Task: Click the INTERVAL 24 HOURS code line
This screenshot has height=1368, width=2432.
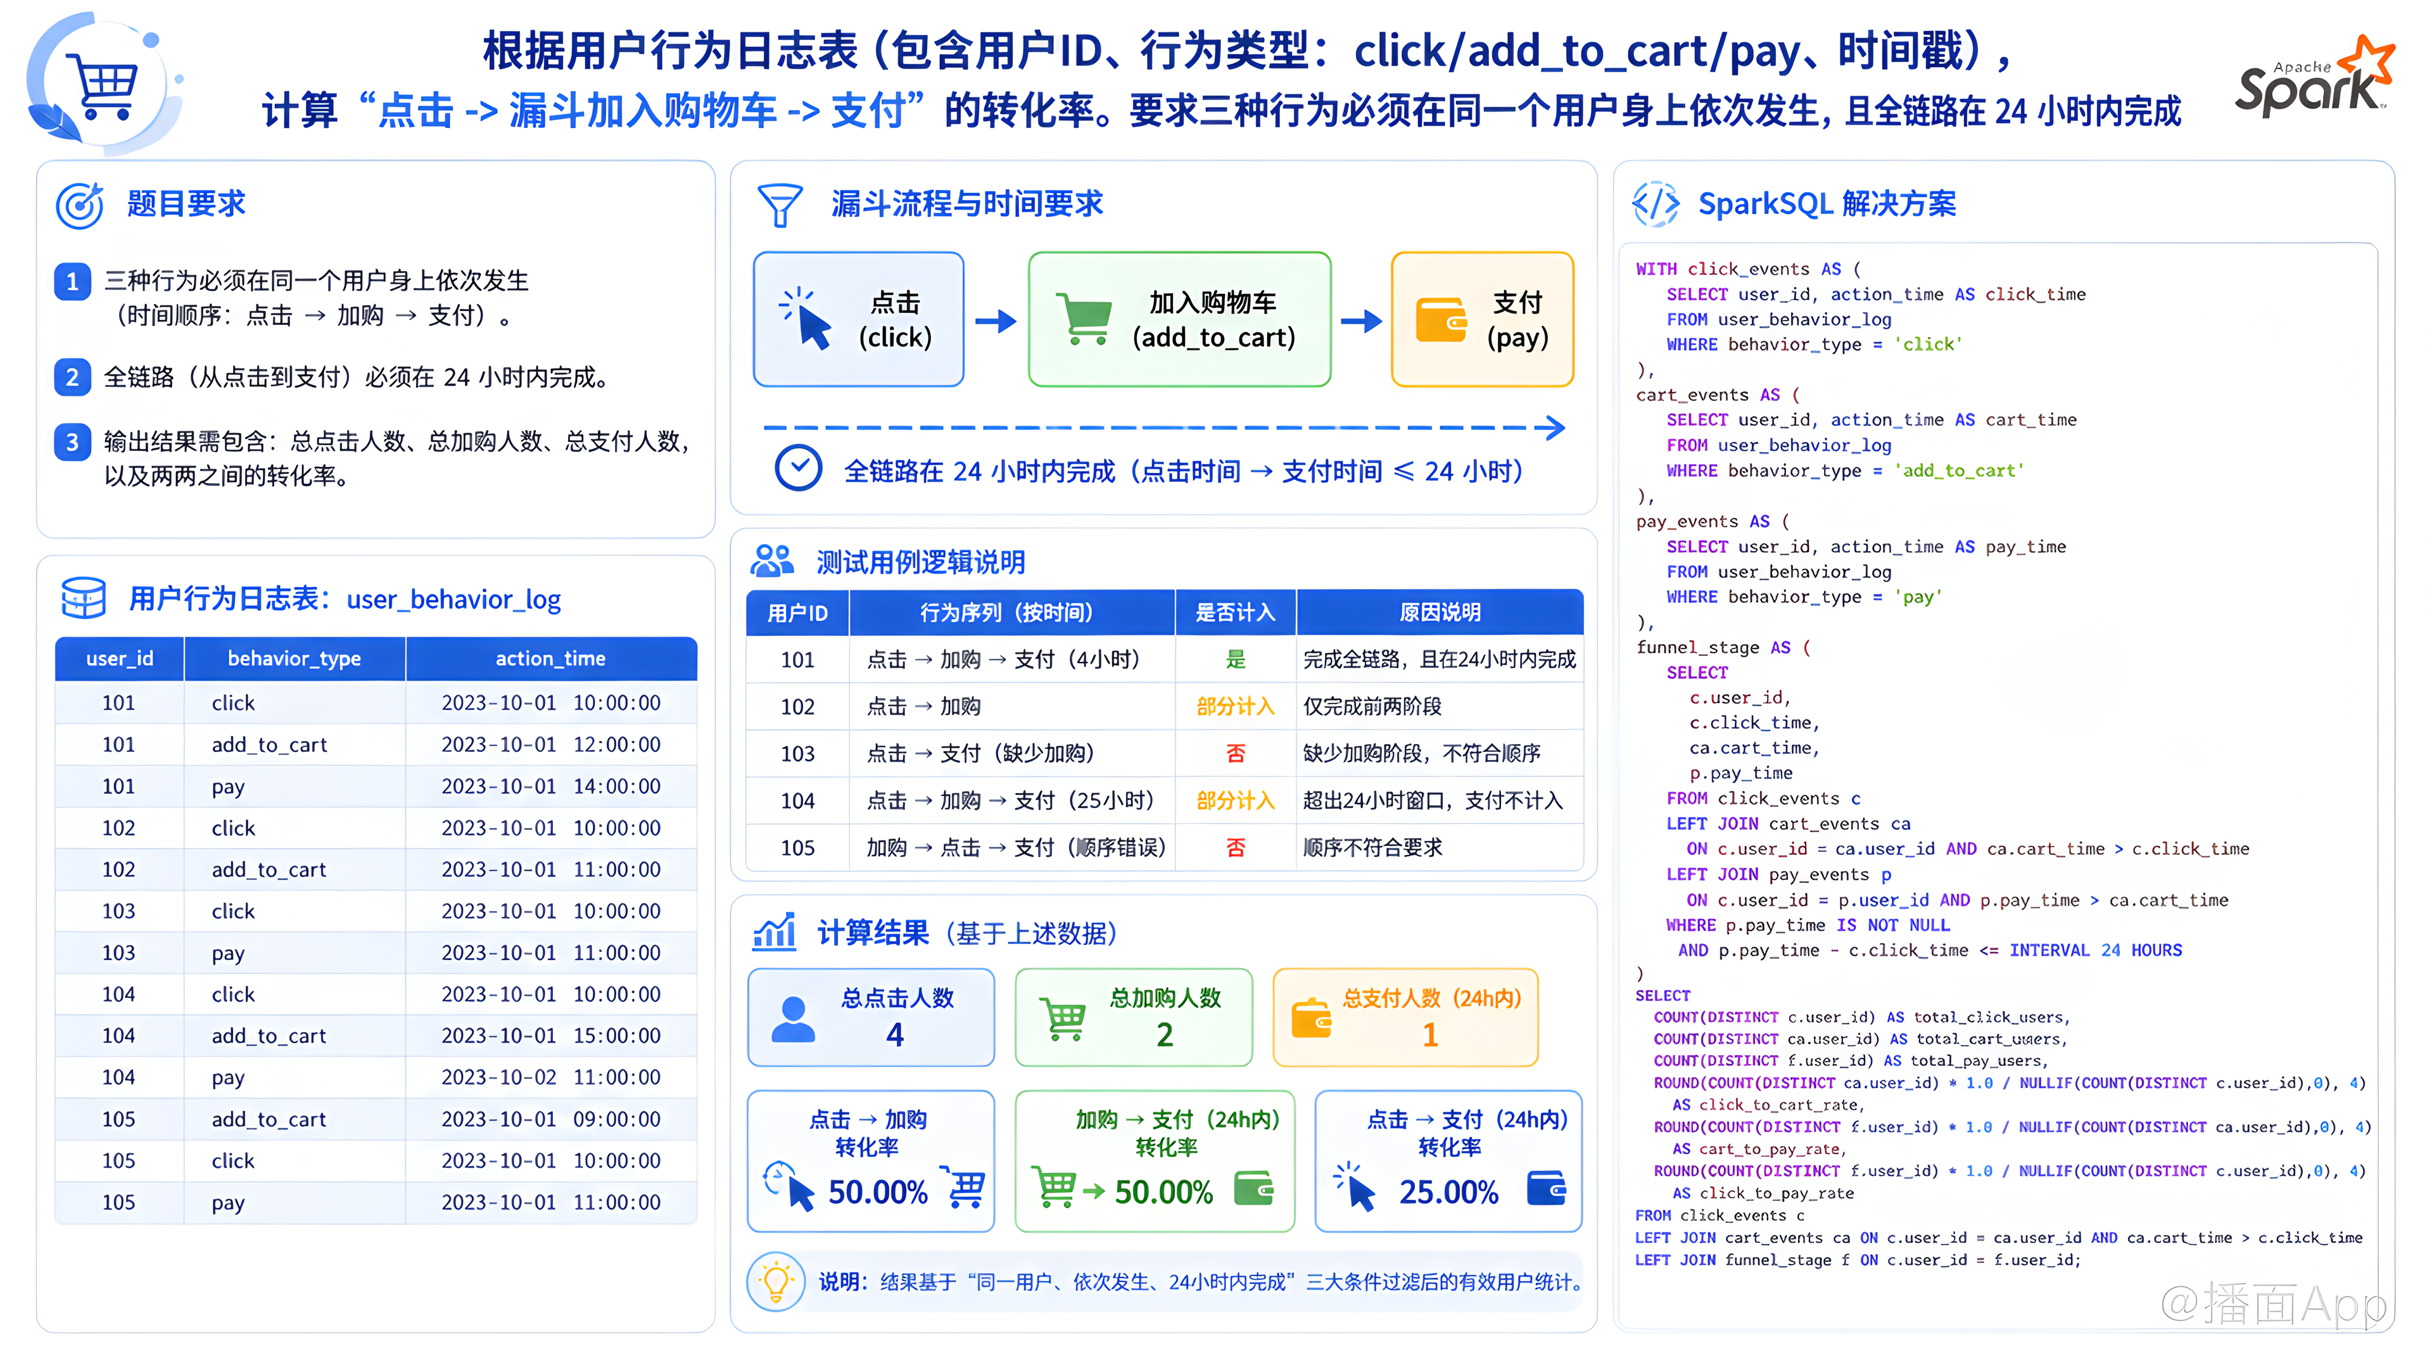Action: 1930,951
